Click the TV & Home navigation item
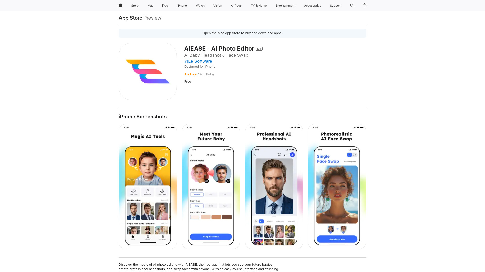 click(258, 5)
